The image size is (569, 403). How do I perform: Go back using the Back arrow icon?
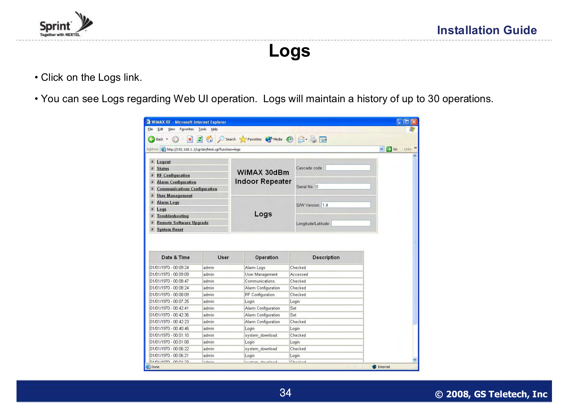point(151,139)
